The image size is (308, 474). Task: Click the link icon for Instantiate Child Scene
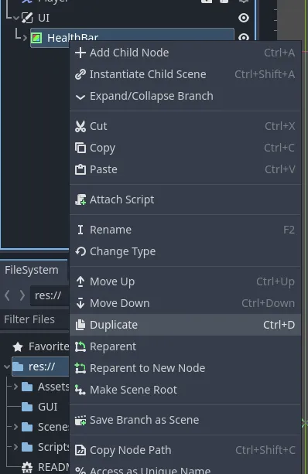pyautogui.click(x=80, y=74)
